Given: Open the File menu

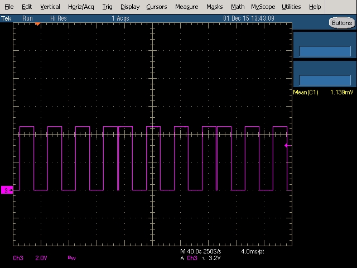Looking at the screenshot, I should (x=9, y=7).
